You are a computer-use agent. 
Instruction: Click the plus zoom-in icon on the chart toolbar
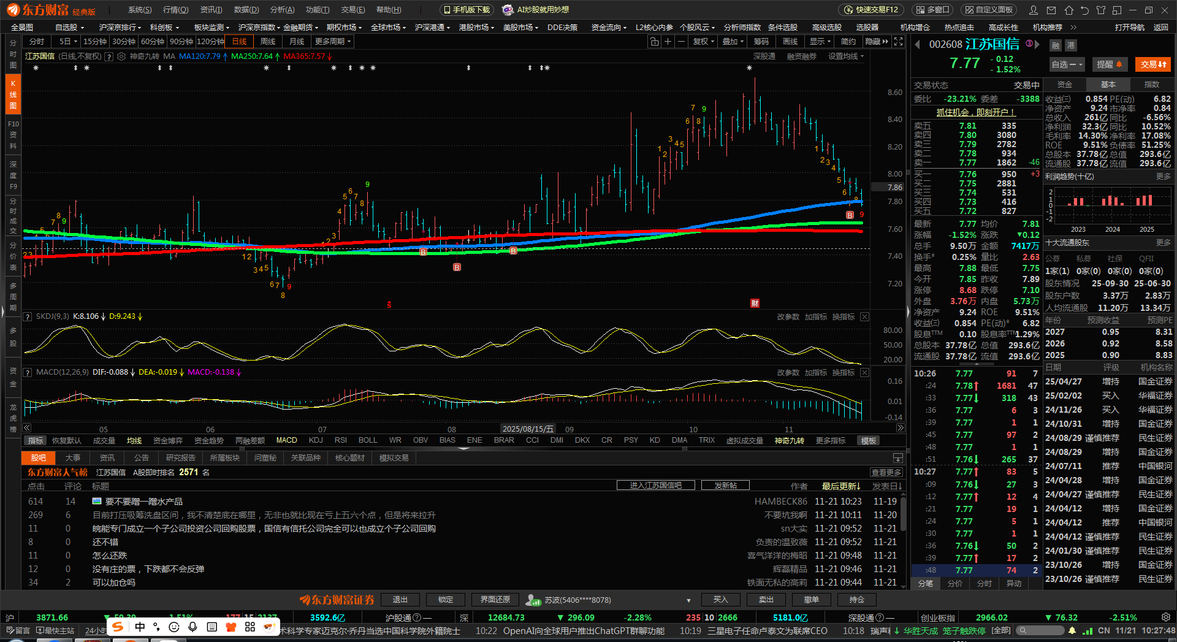coord(668,42)
